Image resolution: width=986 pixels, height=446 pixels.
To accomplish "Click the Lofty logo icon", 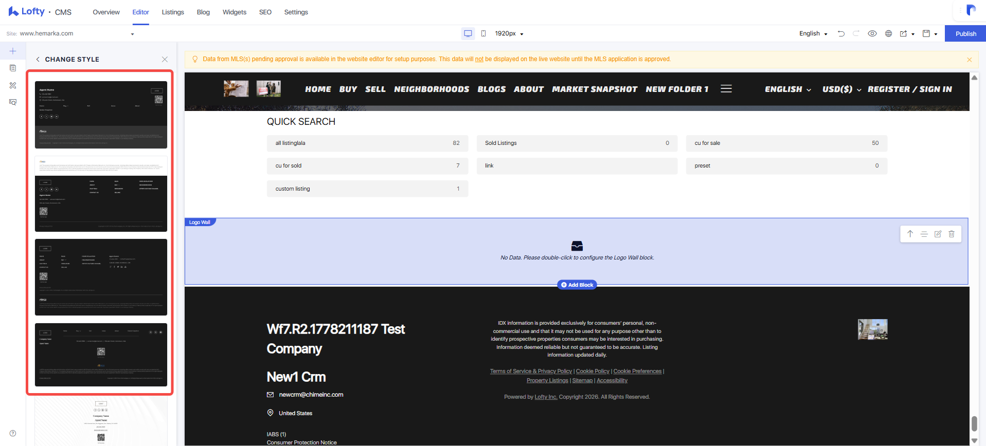I will pyautogui.click(x=13, y=11).
